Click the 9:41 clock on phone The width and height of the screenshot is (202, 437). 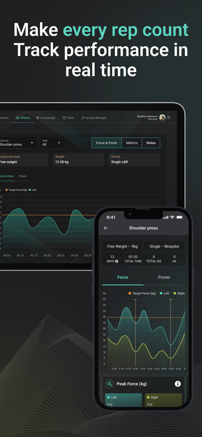(111, 217)
